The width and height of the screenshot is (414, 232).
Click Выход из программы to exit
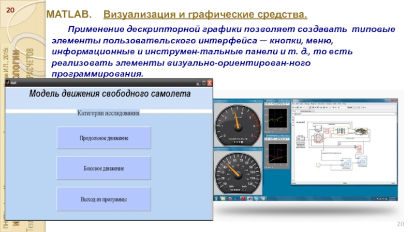pos(103,199)
